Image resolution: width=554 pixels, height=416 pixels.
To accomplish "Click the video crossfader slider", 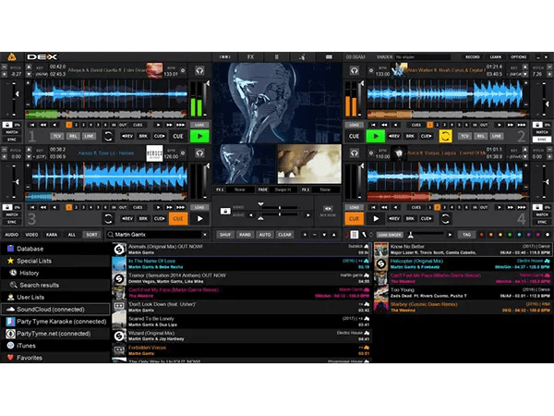I will 280,208.
